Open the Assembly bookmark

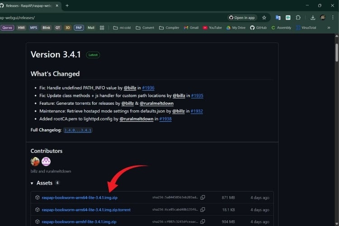(x=281, y=28)
